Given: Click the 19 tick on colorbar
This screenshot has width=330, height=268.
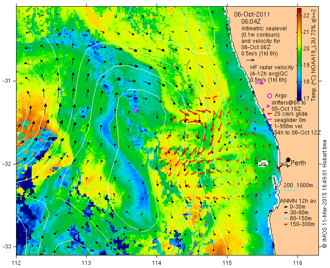Looking at the screenshot, I should pyautogui.click(x=306, y=65).
